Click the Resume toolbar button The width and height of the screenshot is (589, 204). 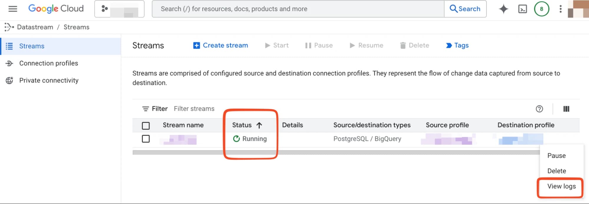pyautogui.click(x=366, y=45)
